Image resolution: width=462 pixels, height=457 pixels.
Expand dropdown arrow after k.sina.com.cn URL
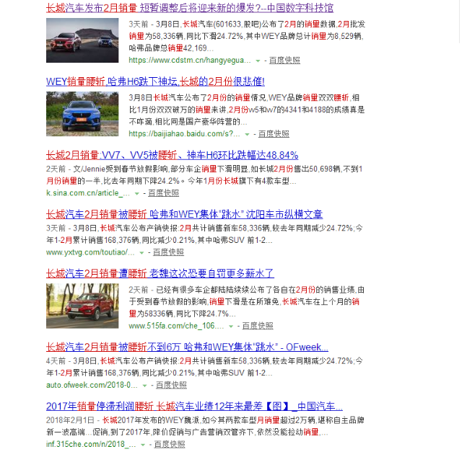click(136, 194)
